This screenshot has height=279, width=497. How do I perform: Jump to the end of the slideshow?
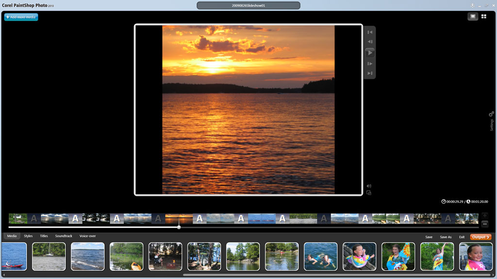pyautogui.click(x=370, y=73)
